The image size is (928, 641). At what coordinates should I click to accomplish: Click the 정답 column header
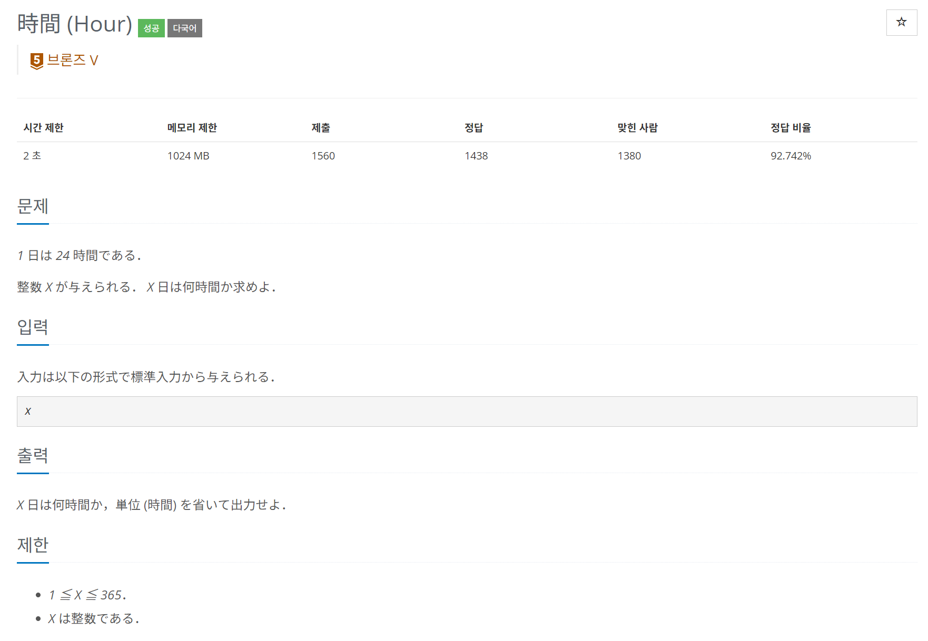click(474, 127)
